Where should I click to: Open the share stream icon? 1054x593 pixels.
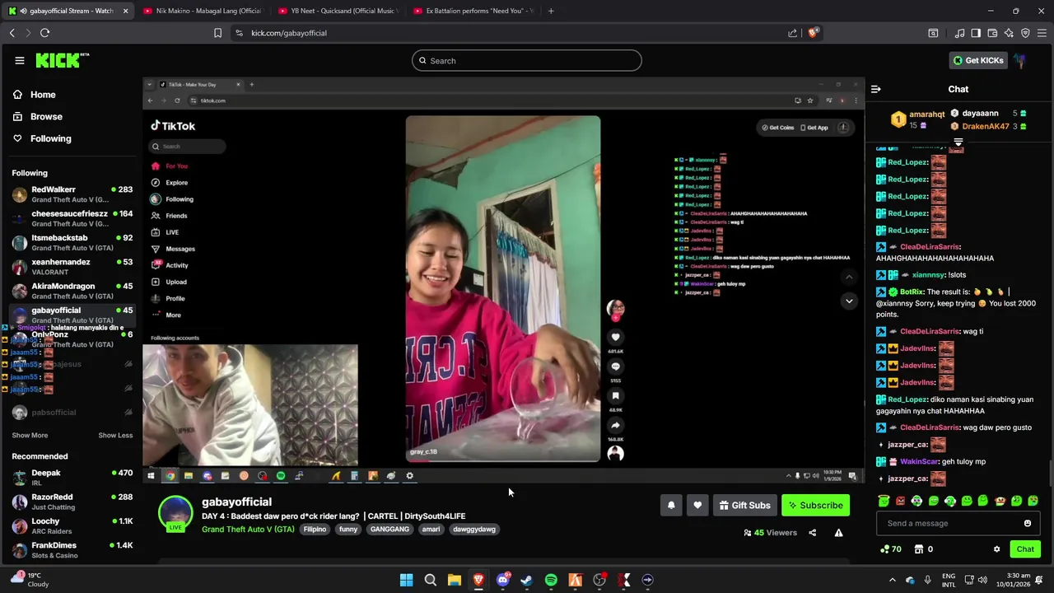812,533
